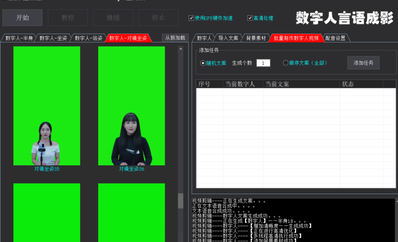
Task: Click the 添加任务 button
Action: (363, 63)
